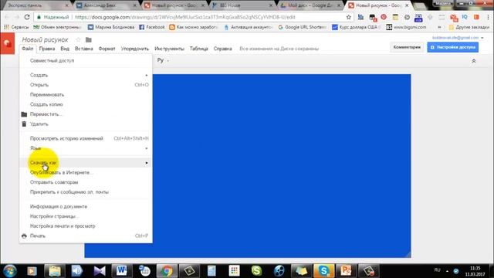Open the file explorer taskbar icon
The image size is (494, 278).
(54, 271)
